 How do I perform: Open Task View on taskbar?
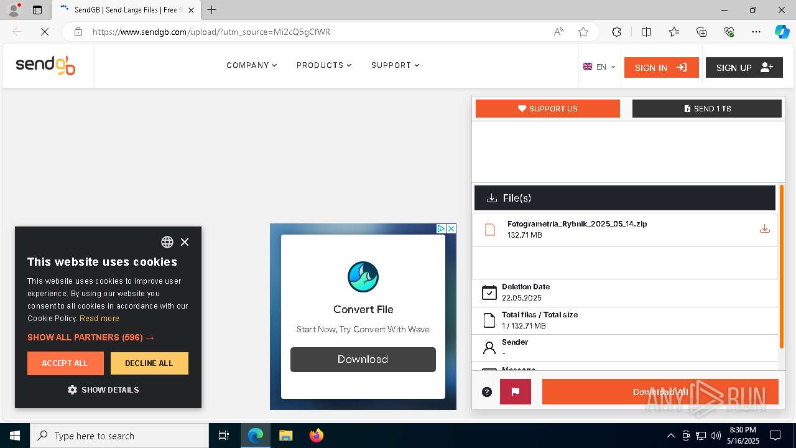[x=224, y=436]
